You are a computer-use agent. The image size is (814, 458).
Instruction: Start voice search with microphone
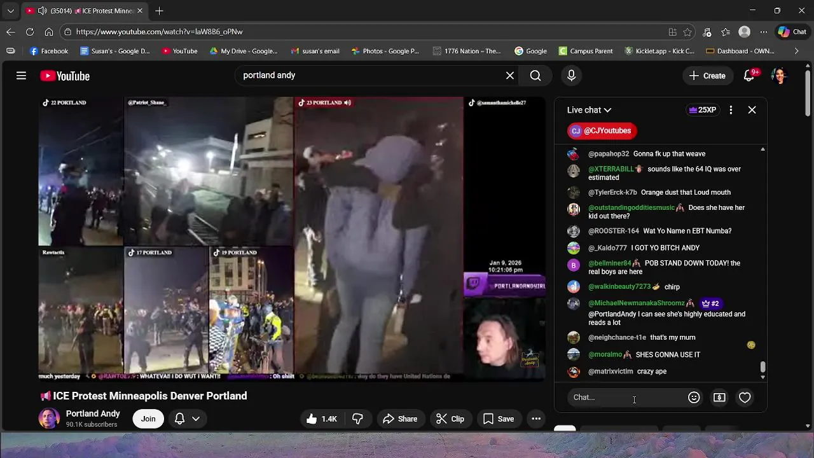571,76
